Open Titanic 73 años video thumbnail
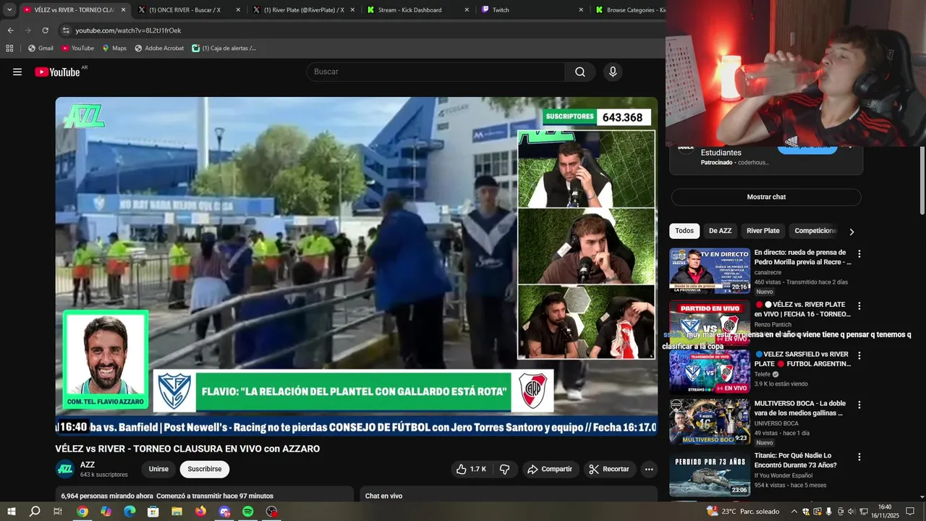This screenshot has height=521, width=926. (710, 474)
